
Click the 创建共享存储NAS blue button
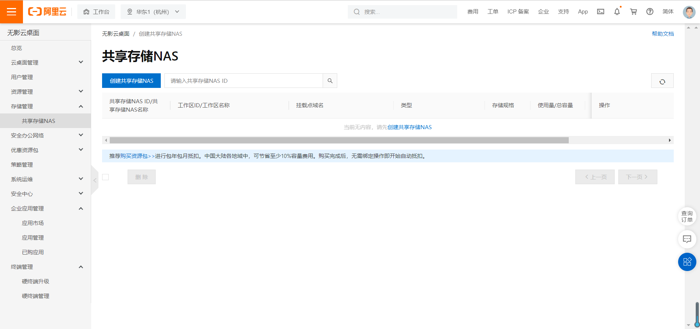pyautogui.click(x=131, y=81)
